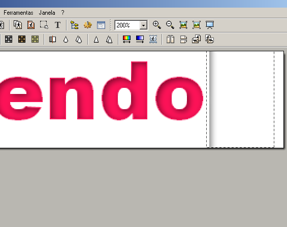Click the Vertical flip icon
287x227 pixels.
tap(183, 39)
